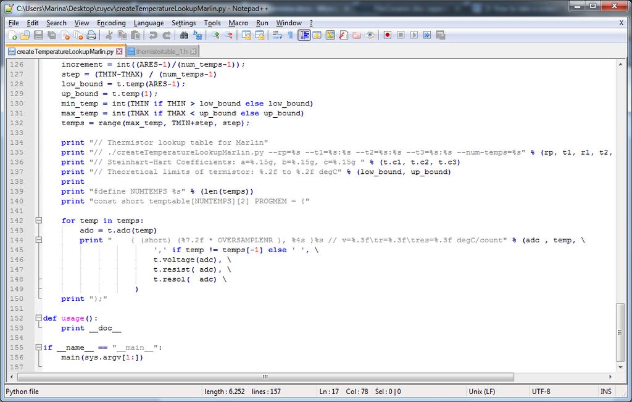Close the createTemperatureLookupMarlin.py tab
The height and width of the screenshot is (402, 632).
tap(119, 52)
